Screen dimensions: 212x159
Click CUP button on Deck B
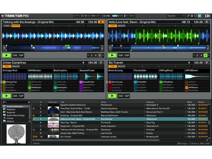tap(127, 55)
